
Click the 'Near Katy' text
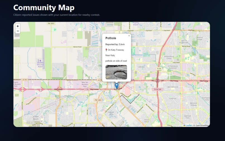(x=110, y=55)
